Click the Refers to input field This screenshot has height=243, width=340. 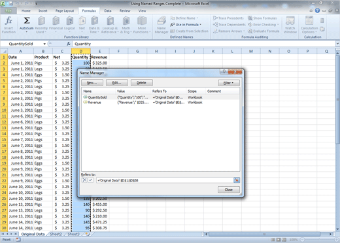pyautogui.click(x=165, y=180)
